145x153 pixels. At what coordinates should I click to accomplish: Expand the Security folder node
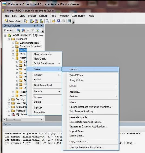tap(9, 100)
